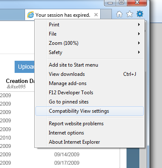The height and width of the screenshot is (168, 162).
Task: Click the date 09/14/2009
Action: tap(67, 155)
